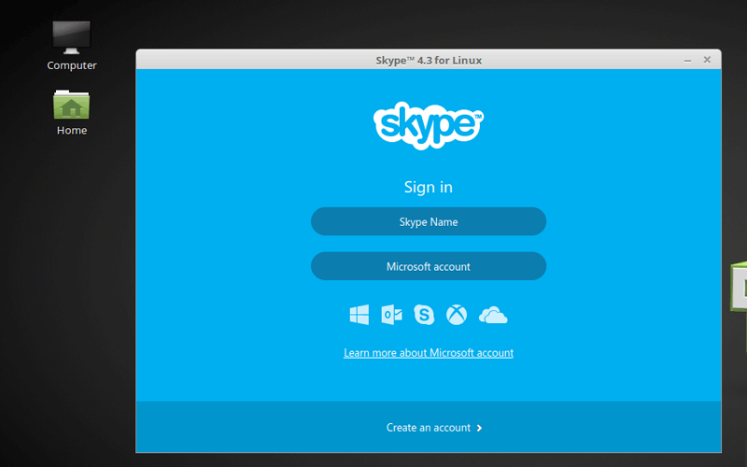Click the Skype 4.3 for Linux title bar
Image resolution: width=747 pixels, height=467 pixels.
[429, 60]
